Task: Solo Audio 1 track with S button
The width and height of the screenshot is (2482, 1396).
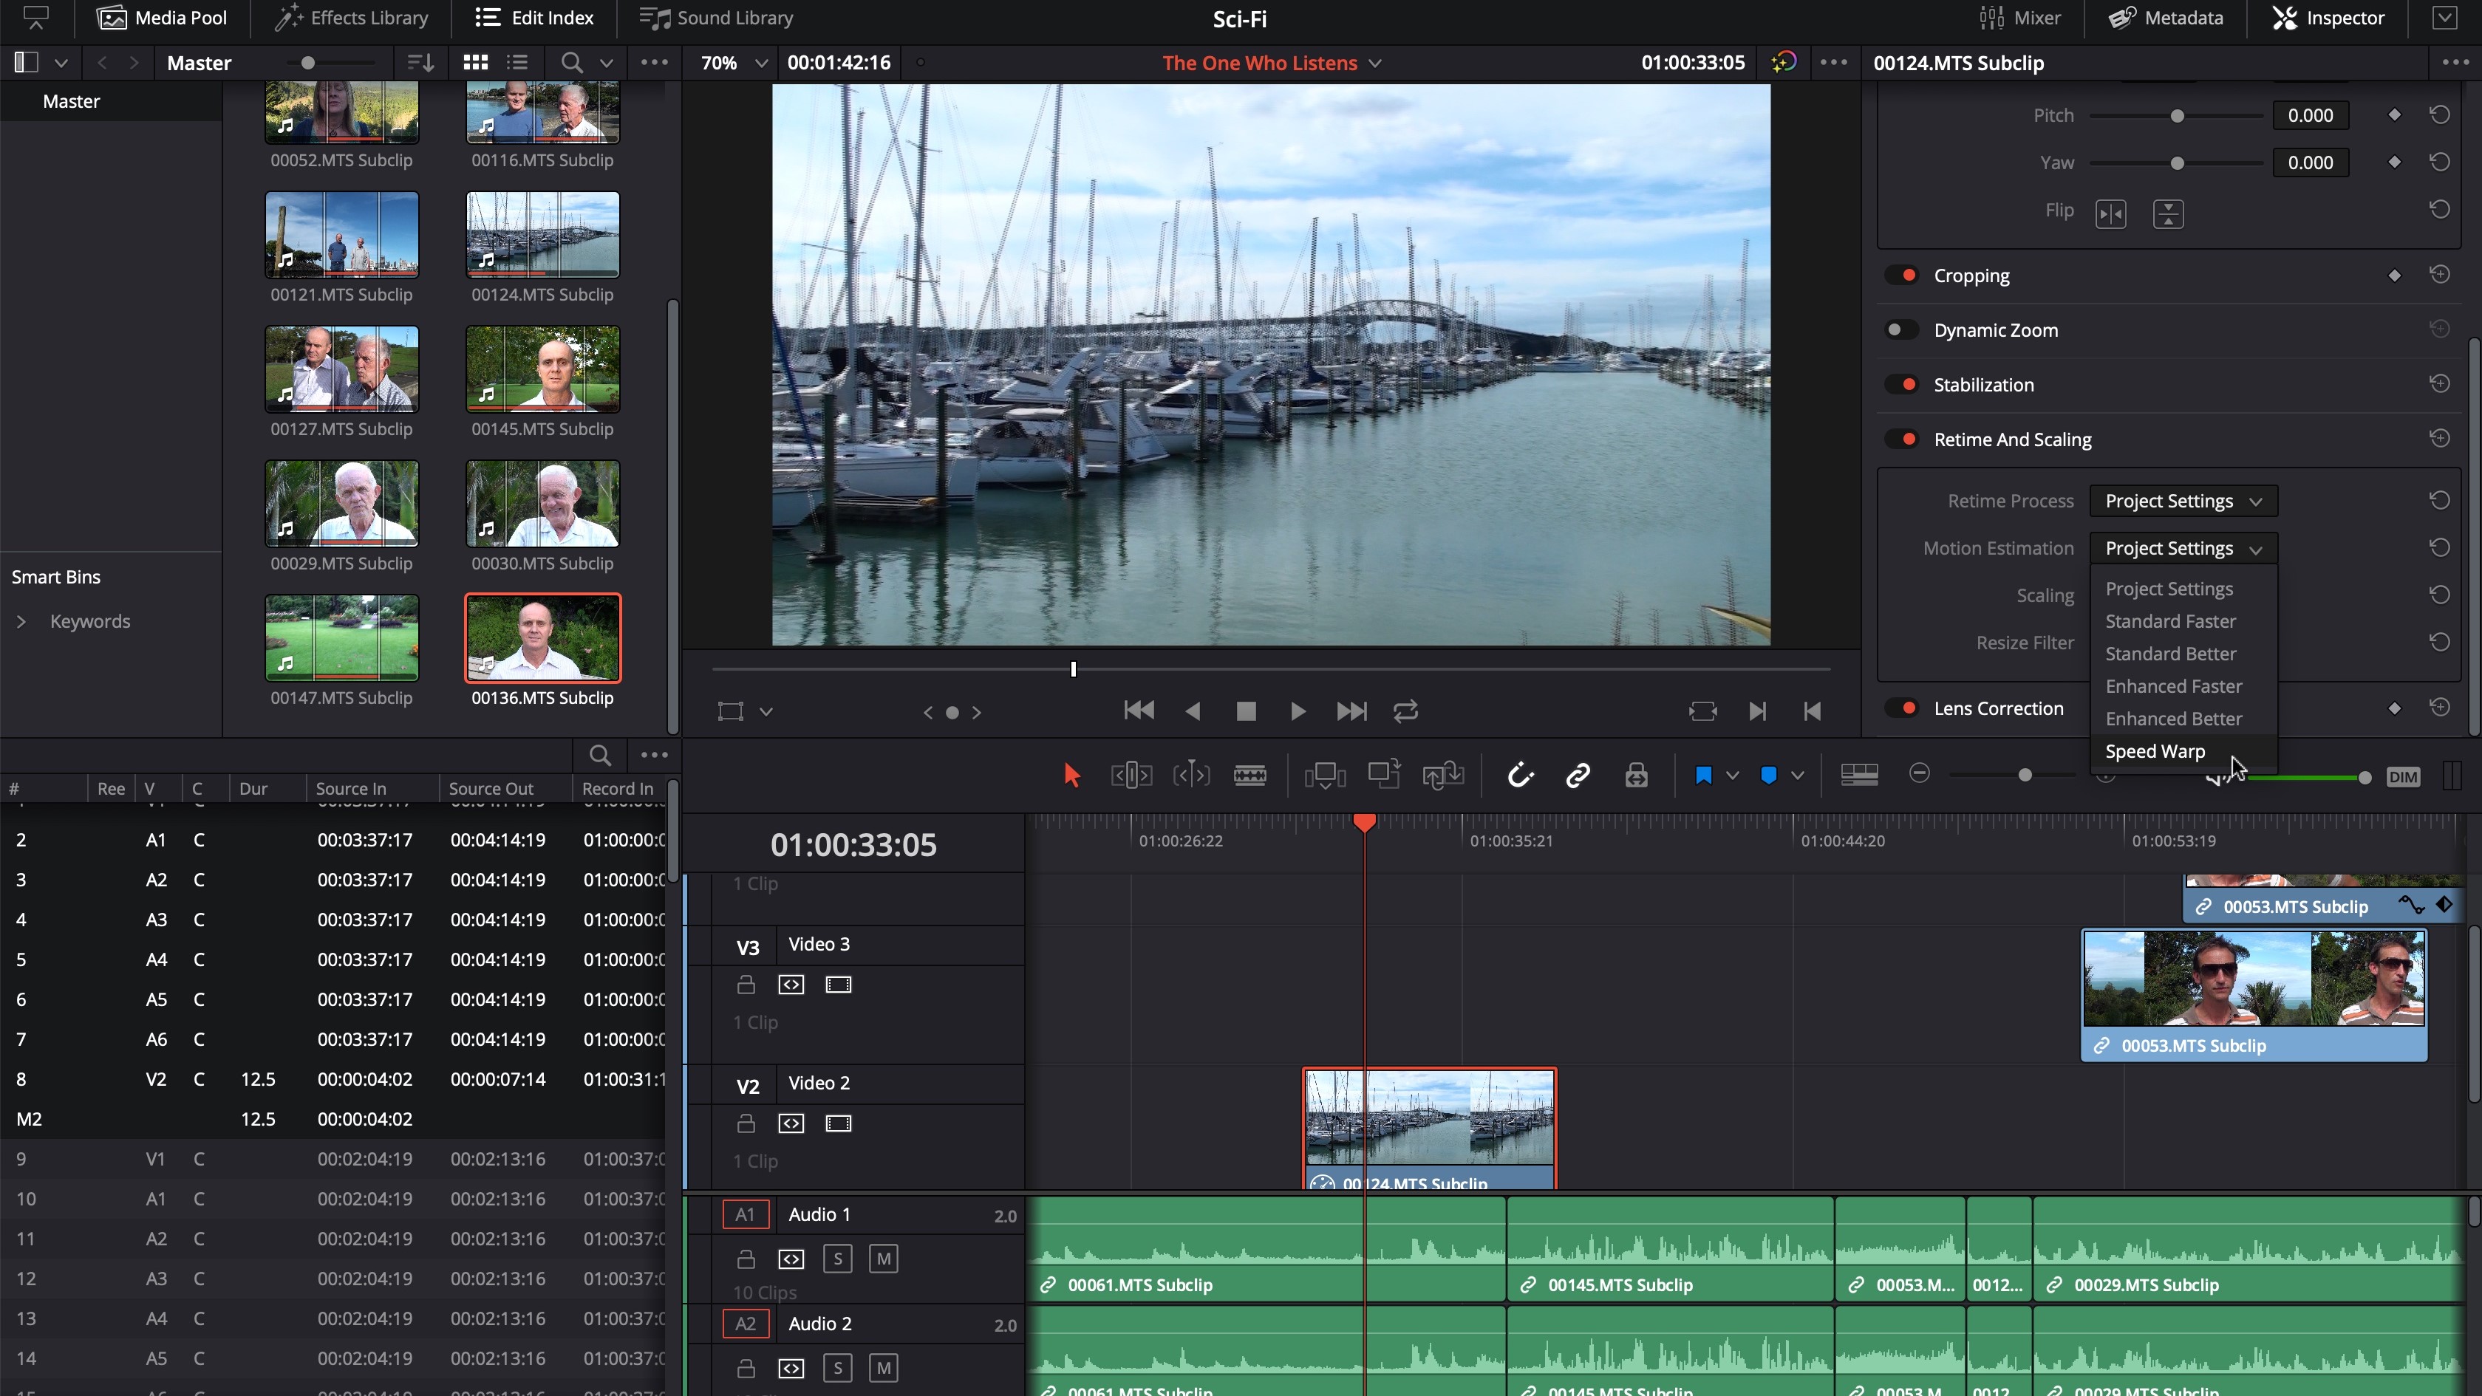Action: pyautogui.click(x=837, y=1258)
